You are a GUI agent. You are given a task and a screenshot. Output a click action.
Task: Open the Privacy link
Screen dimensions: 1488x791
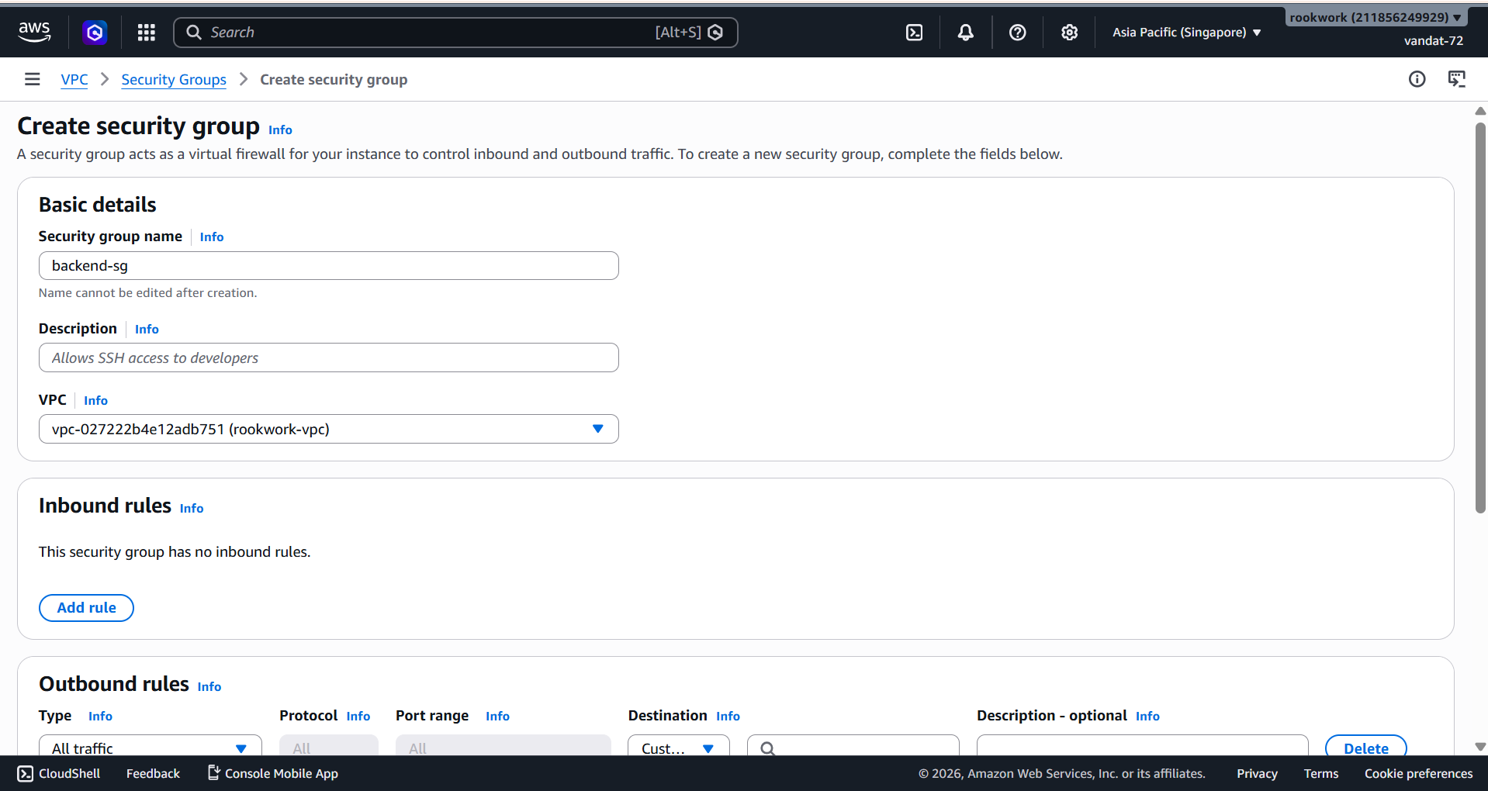1257,773
